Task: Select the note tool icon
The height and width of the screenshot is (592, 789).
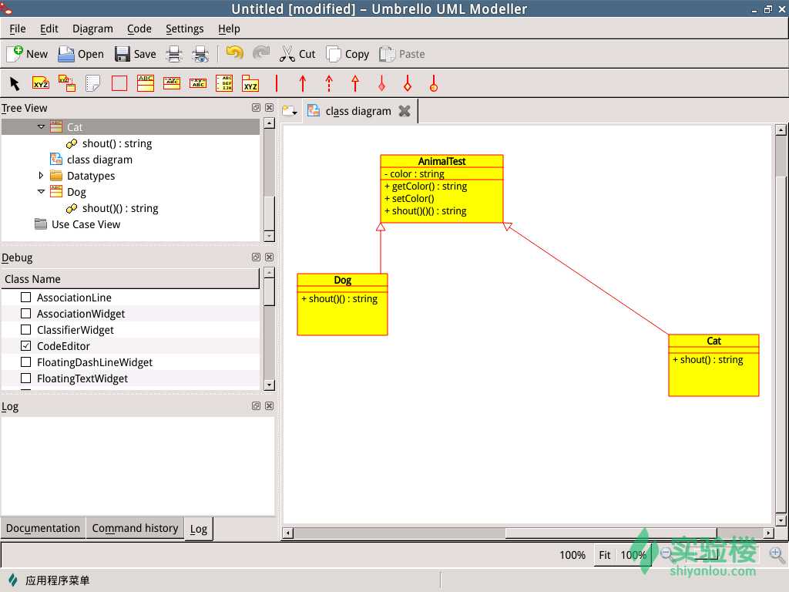Action: click(93, 83)
